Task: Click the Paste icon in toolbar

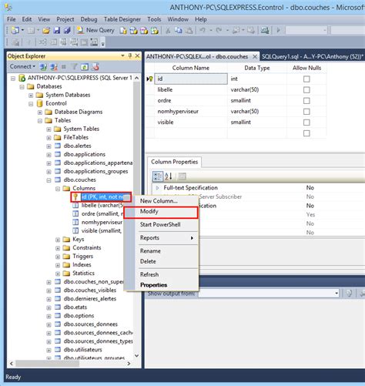Action: coord(189,30)
